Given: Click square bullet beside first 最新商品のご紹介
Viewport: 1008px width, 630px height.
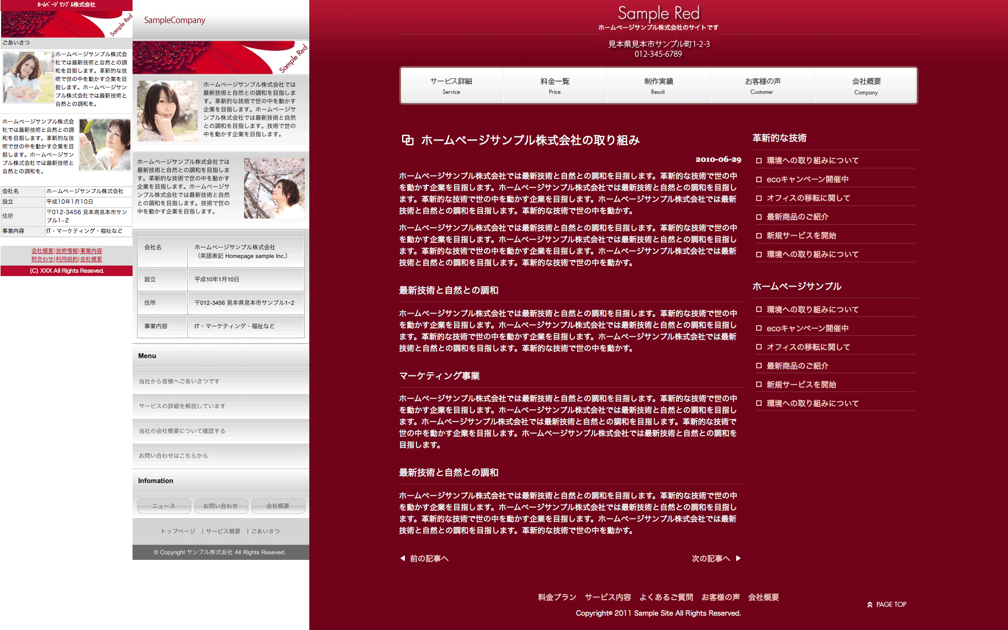Looking at the screenshot, I should 759,217.
